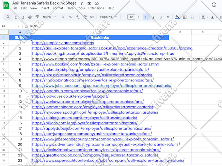222x166 pixels.
Task: Decrease decimal places
Action: coord(77,17)
